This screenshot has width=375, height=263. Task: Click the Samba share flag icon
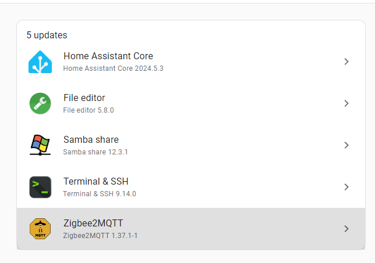point(40,145)
